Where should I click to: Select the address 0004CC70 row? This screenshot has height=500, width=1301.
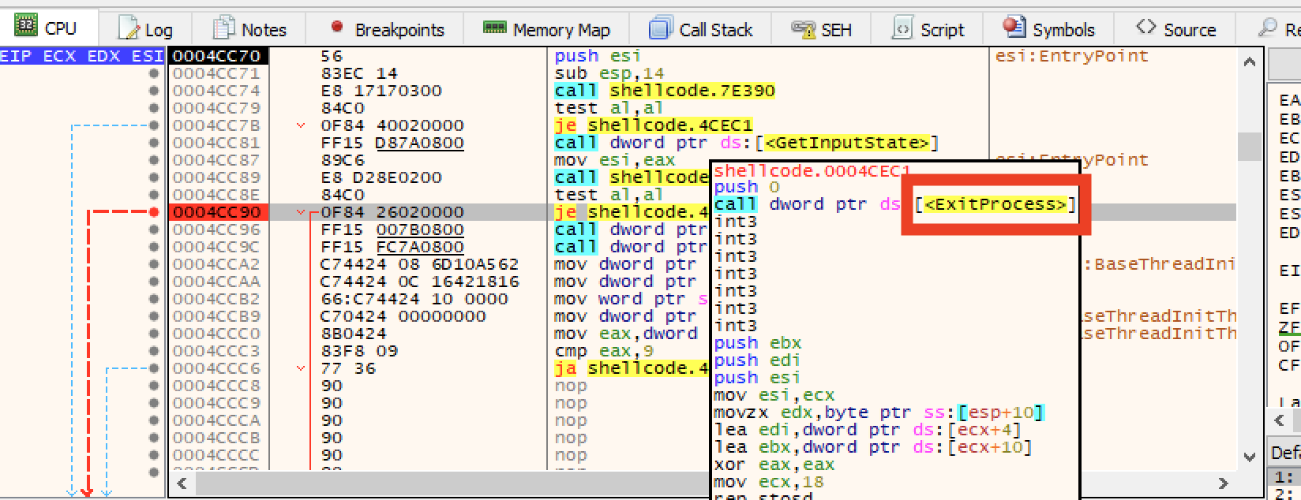click(217, 56)
